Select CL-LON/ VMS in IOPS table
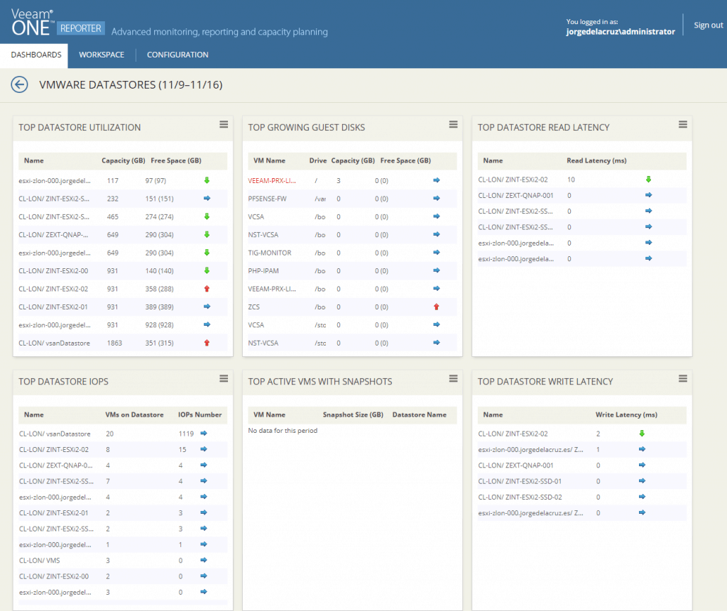 40,560
